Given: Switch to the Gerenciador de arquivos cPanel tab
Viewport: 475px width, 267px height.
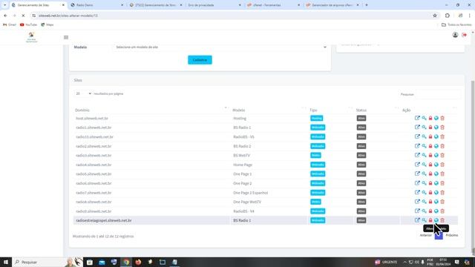Looking at the screenshot, I should tap(332, 5).
